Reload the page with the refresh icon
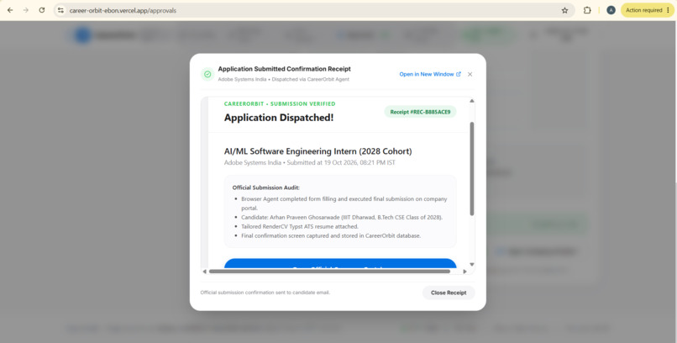Viewport: 677px width, 343px height. coord(42,10)
